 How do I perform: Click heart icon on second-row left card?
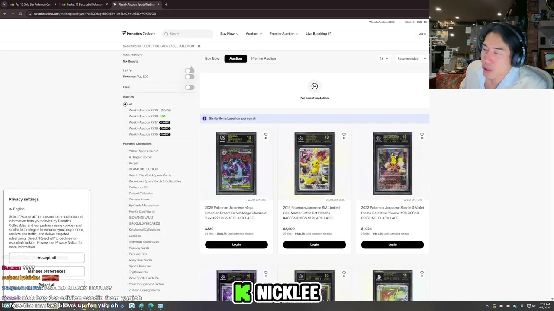point(266,273)
